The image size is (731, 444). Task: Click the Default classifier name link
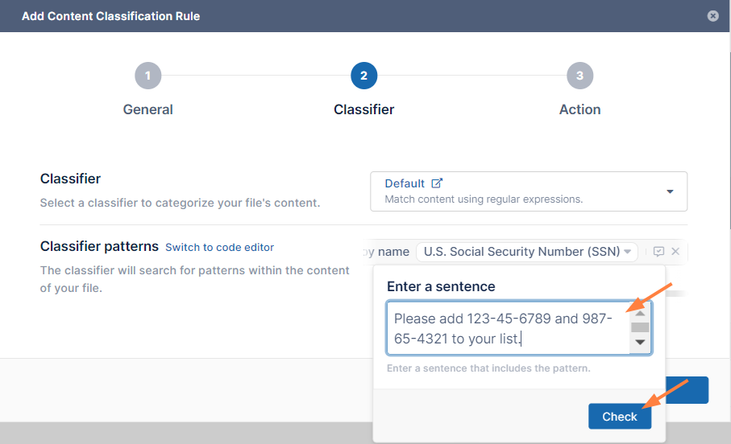coord(405,183)
